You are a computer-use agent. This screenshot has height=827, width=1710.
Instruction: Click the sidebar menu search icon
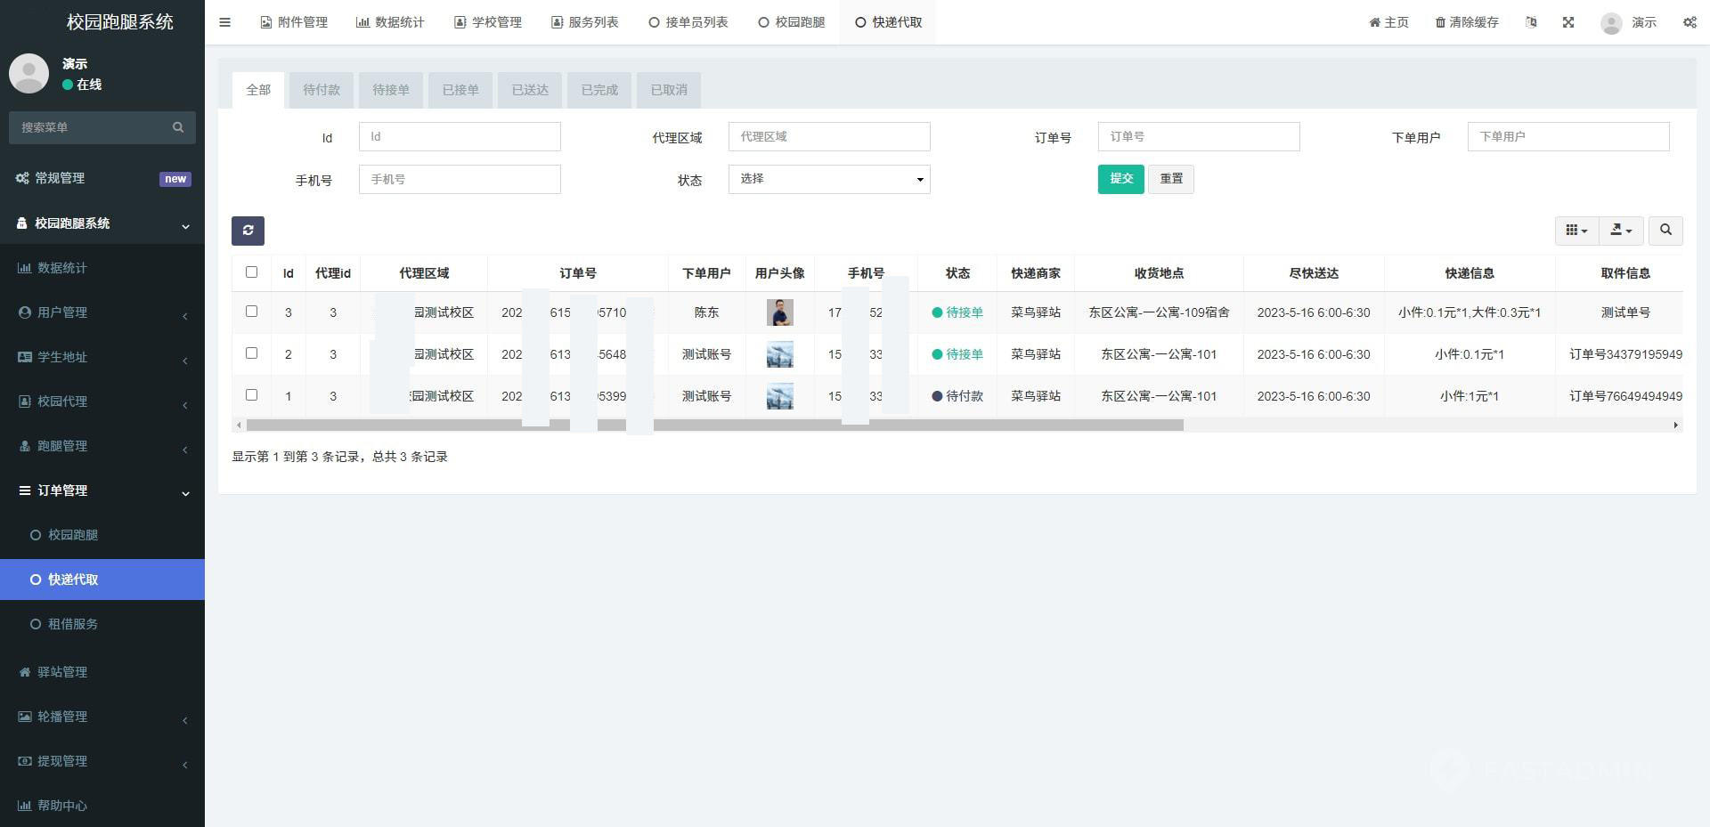178,127
